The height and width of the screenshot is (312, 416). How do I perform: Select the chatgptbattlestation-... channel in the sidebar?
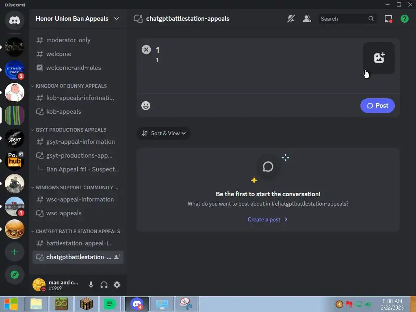pos(78,257)
